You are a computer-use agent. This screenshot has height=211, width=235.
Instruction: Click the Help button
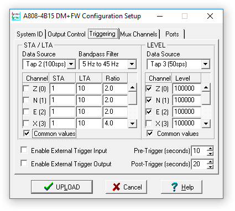181,187
